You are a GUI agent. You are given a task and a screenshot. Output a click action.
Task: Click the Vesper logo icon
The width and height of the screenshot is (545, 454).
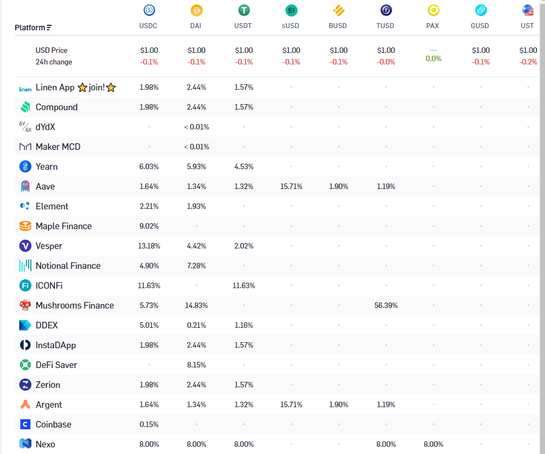pos(25,246)
